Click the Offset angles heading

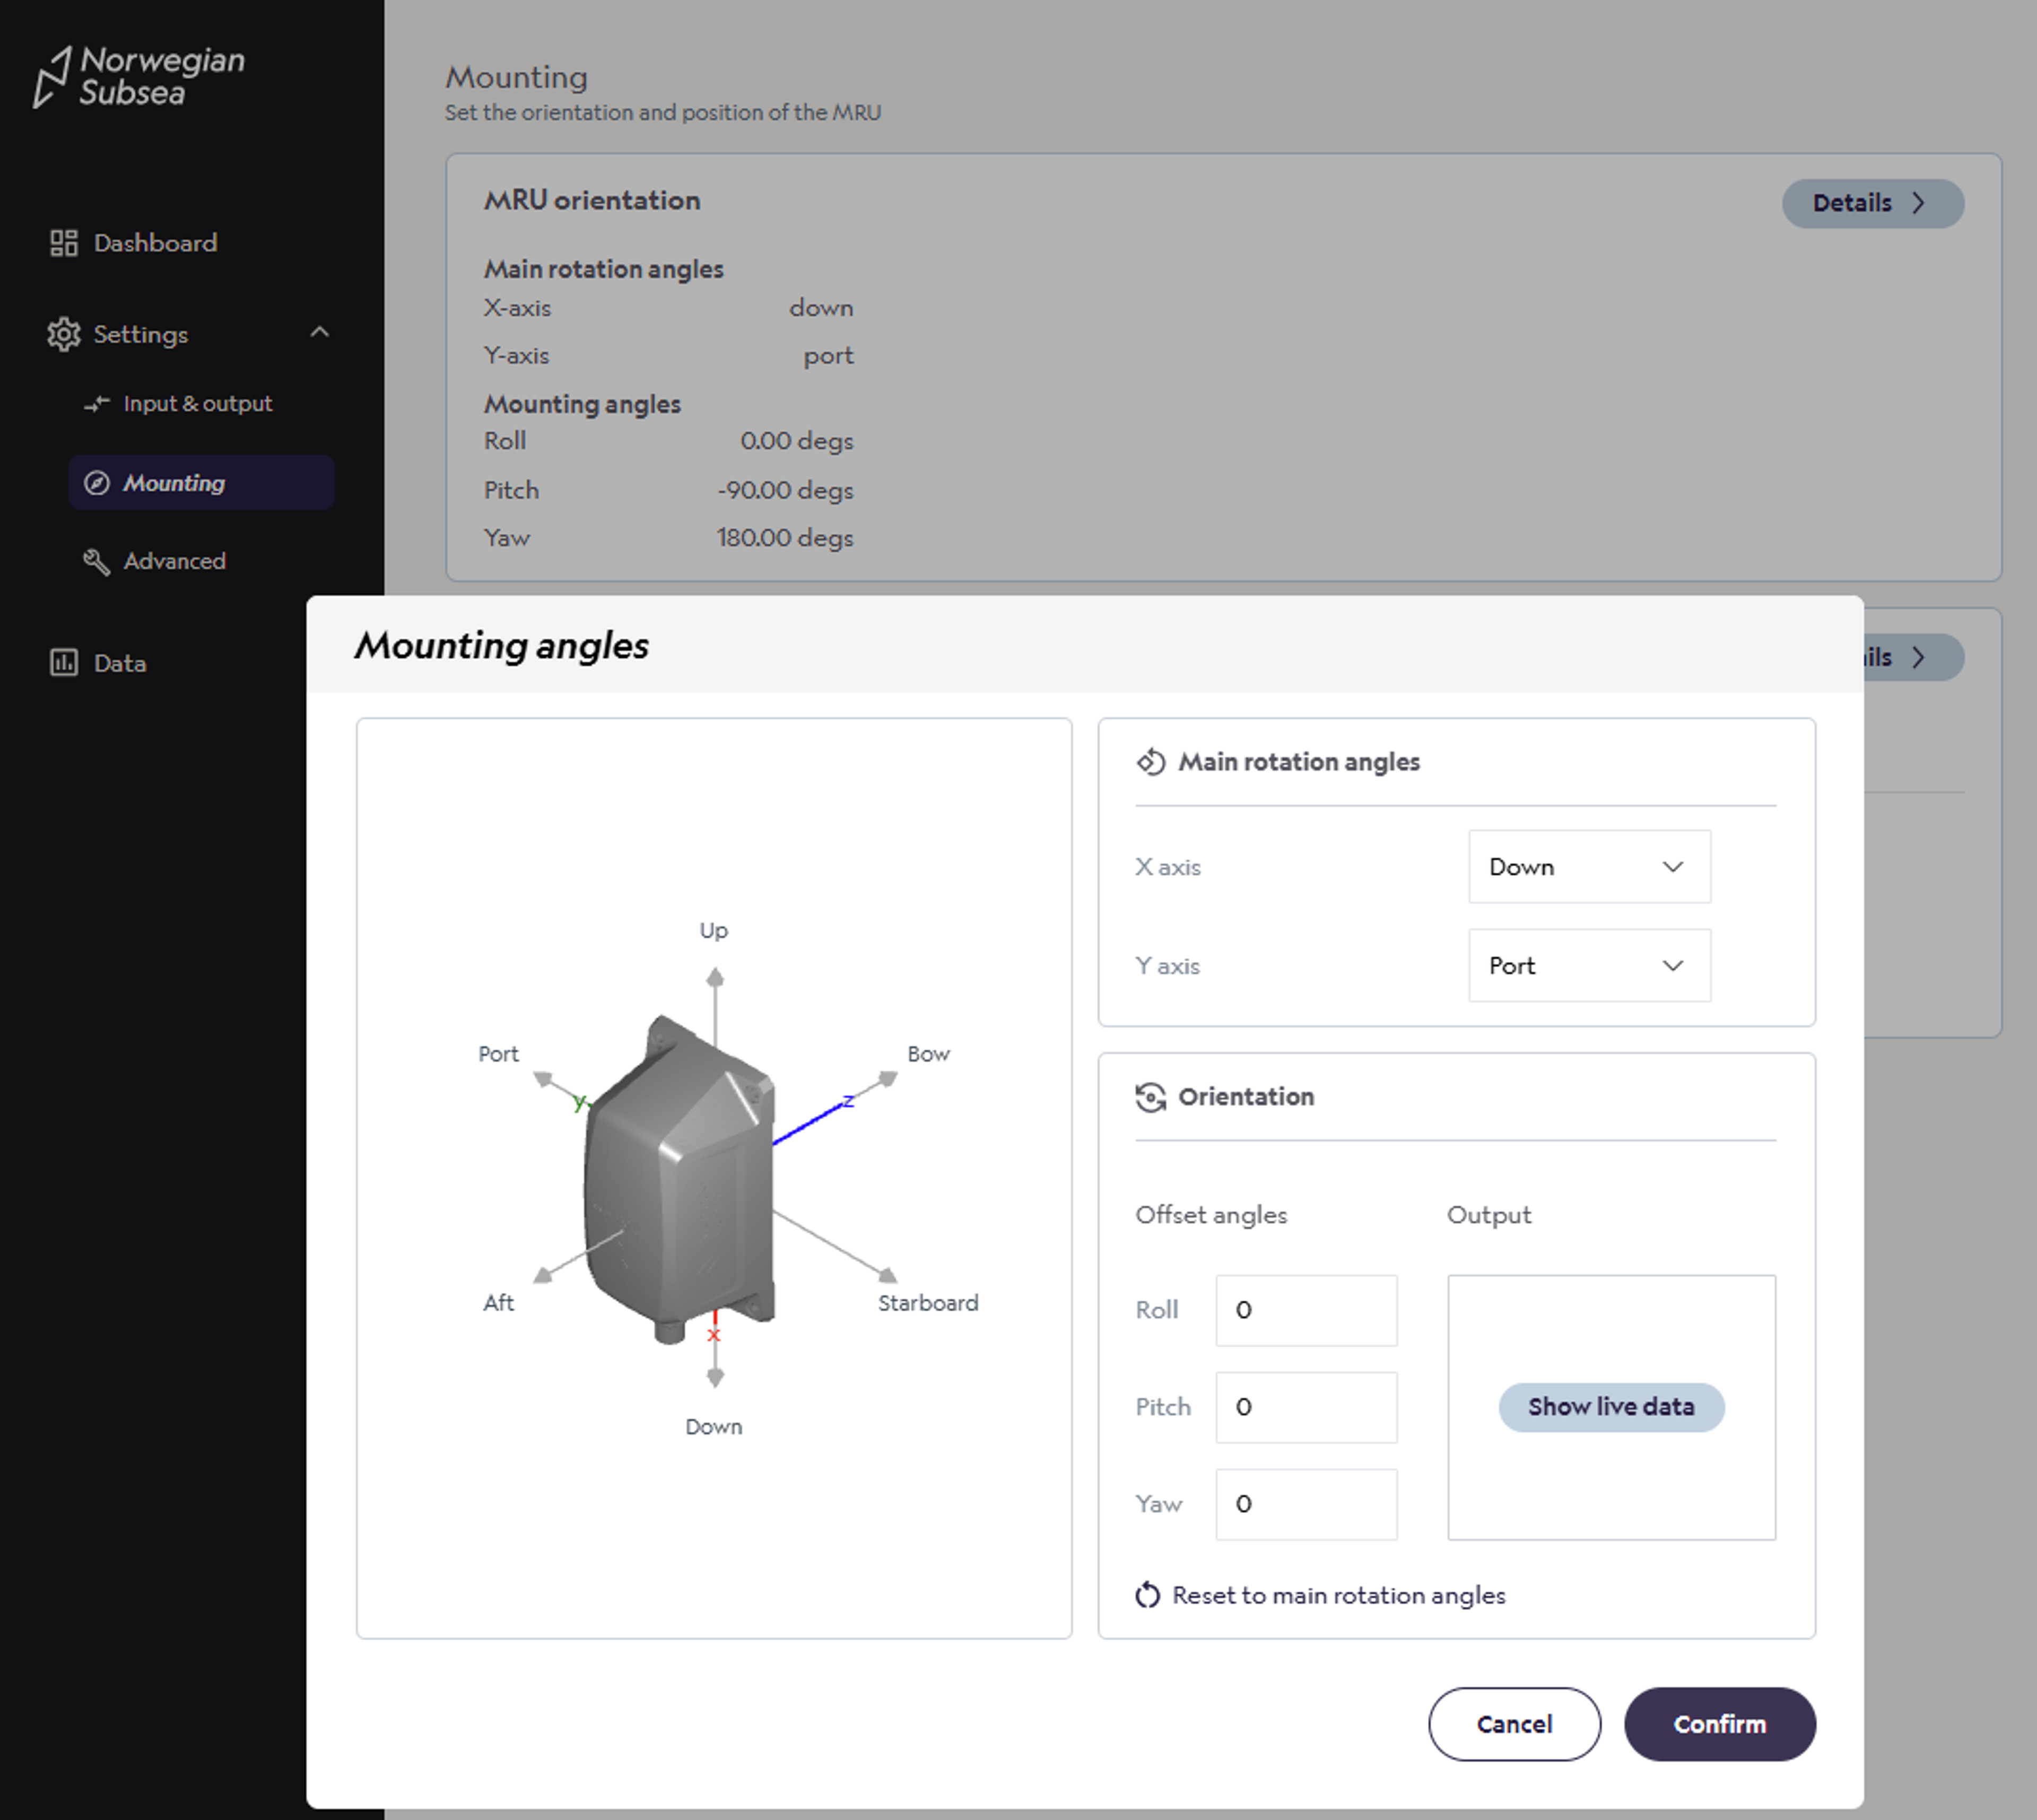tap(1211, 1215)
